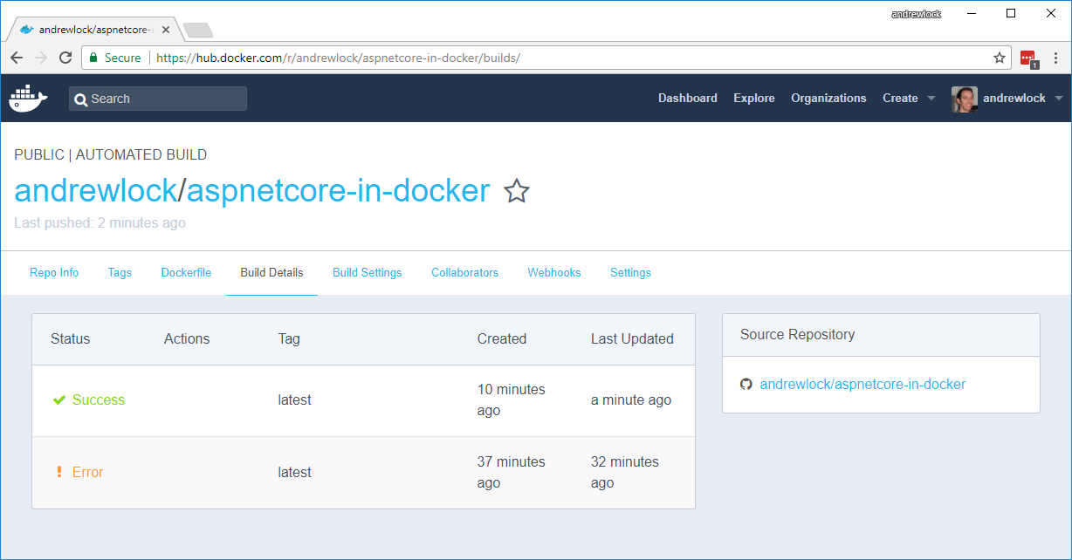Click the browser address bar URL

338,58
